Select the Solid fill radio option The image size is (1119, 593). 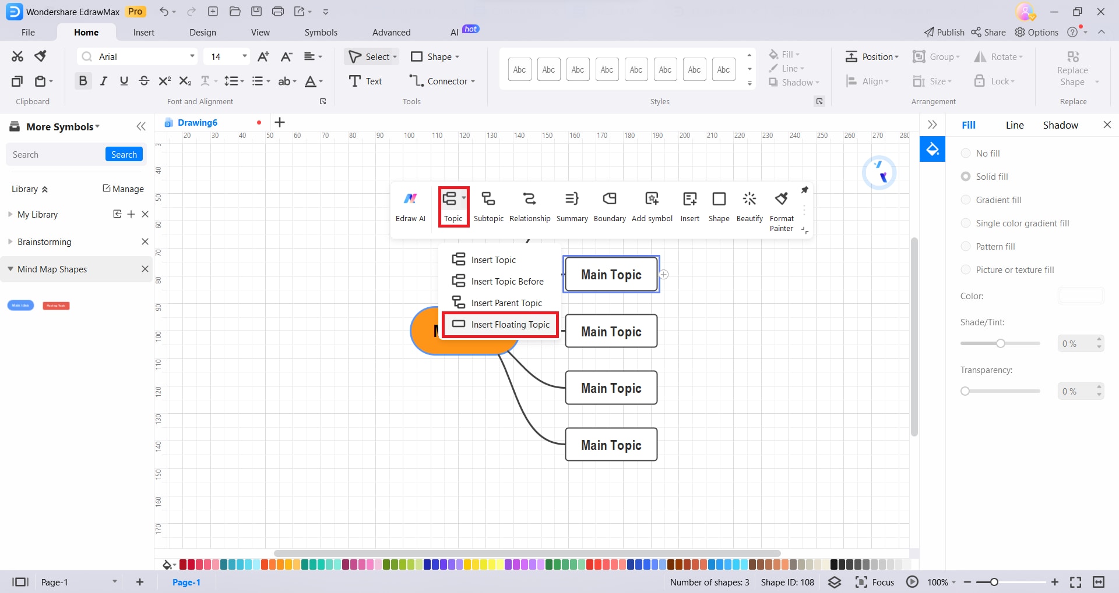click(966, 176)
